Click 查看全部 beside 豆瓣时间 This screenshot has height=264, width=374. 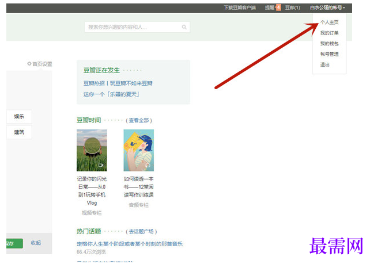click(x=138, y=120)
